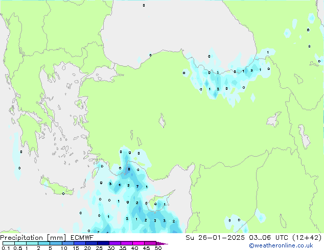Click the legend tick label '25'
Image resolution: width=324 pixels, height=250 pixels.
click(99, 248)
